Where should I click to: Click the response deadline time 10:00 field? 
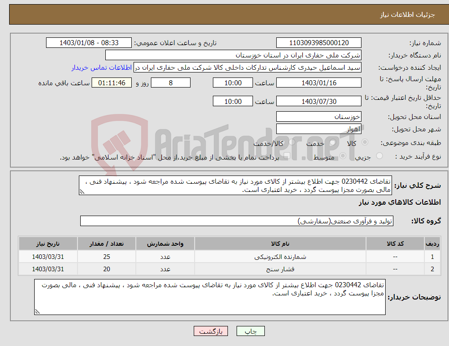pos(233,83)
